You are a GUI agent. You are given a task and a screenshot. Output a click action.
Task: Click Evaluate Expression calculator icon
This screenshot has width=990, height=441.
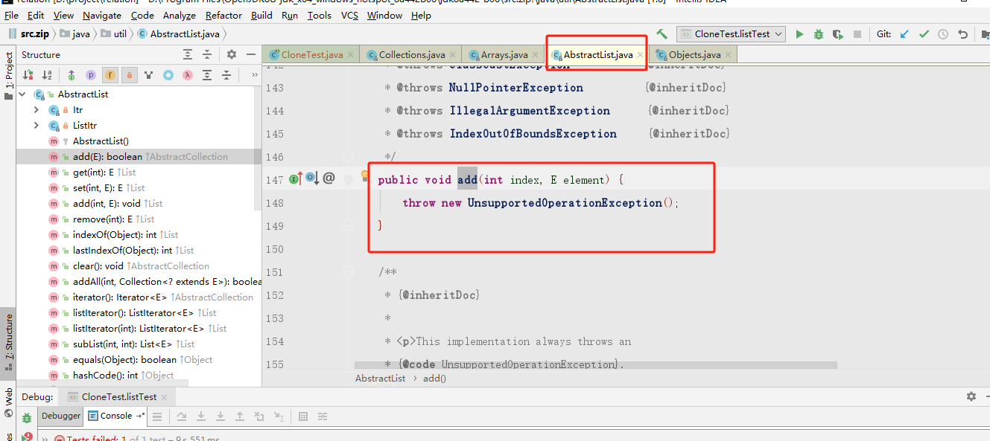302,416
